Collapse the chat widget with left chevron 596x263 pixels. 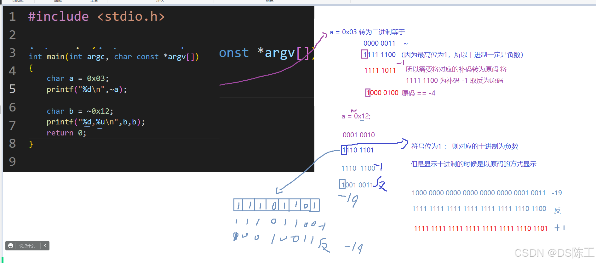(x=45, y=246)
